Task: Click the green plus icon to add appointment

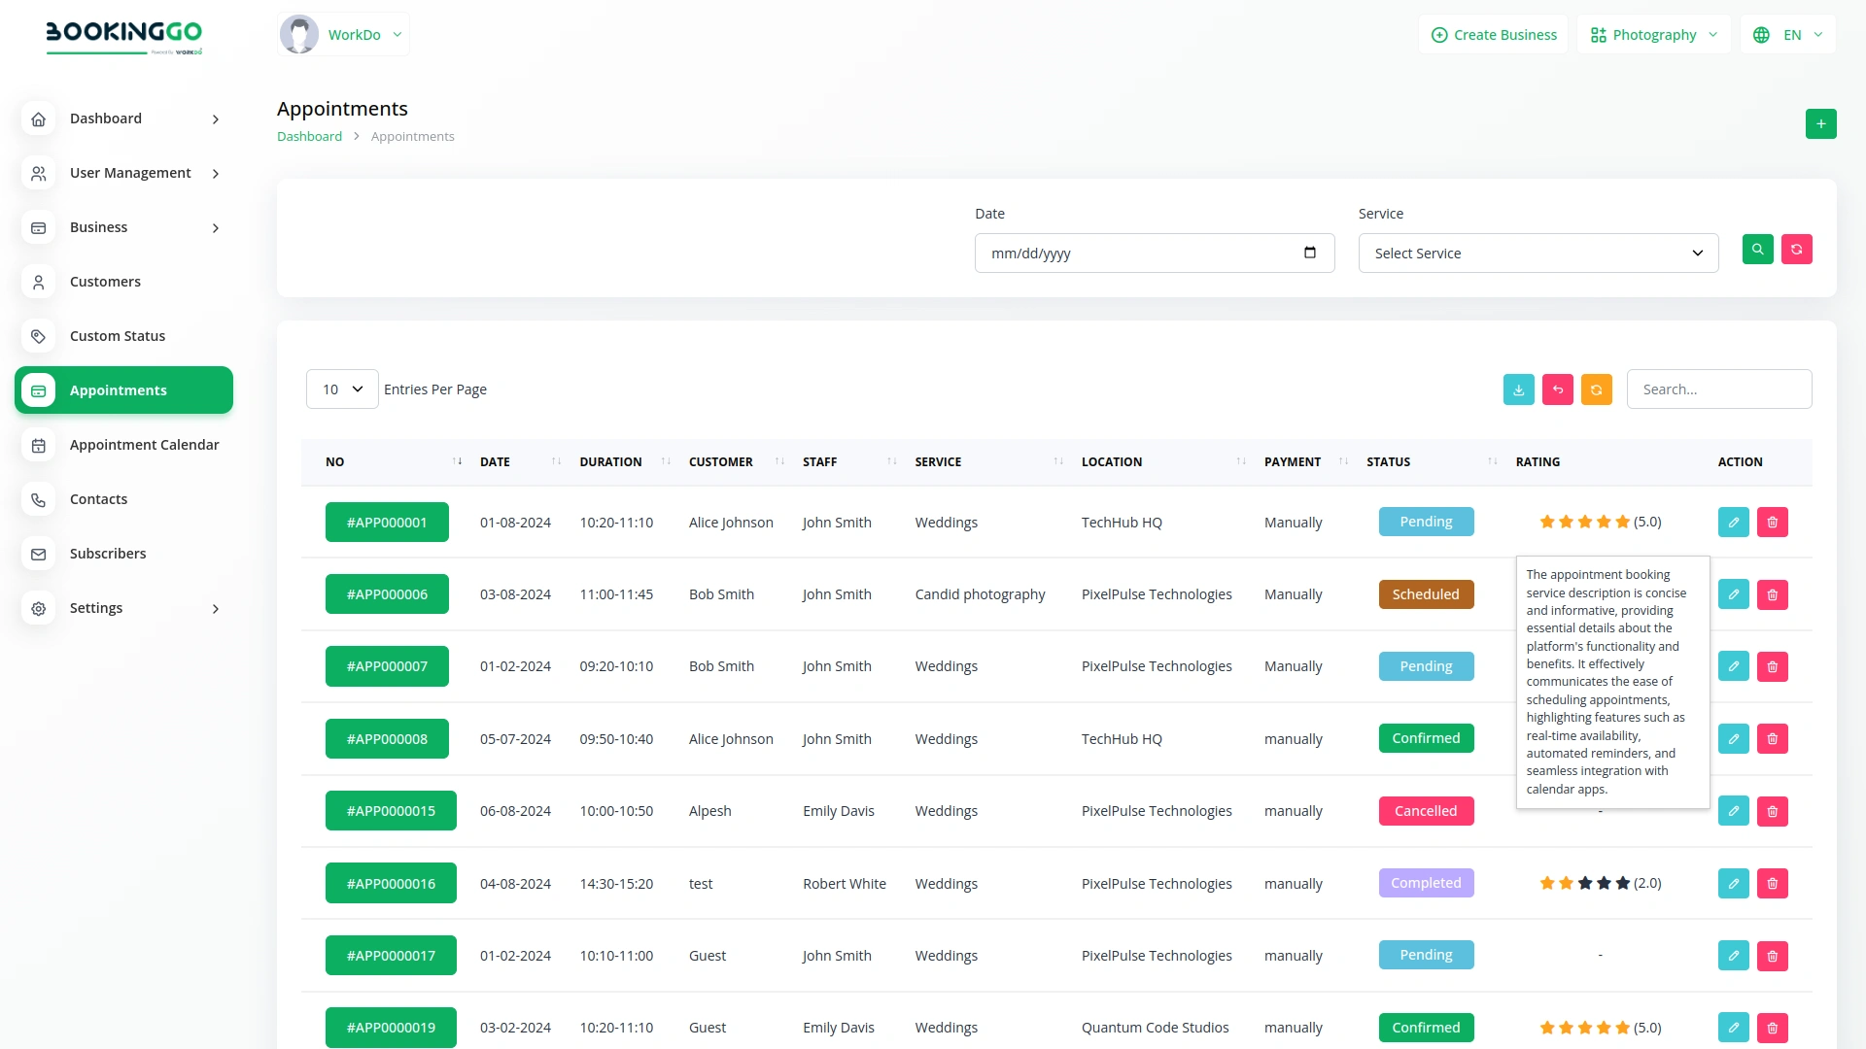Action: pos(1821,123)
